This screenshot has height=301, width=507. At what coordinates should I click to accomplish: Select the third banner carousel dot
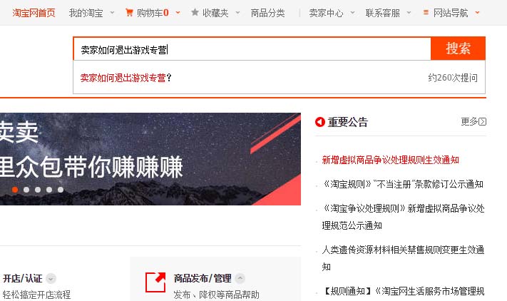(38, 190)
